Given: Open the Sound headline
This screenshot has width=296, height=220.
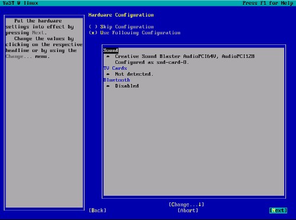Looking at the screenshot, I should click(111, 50).
